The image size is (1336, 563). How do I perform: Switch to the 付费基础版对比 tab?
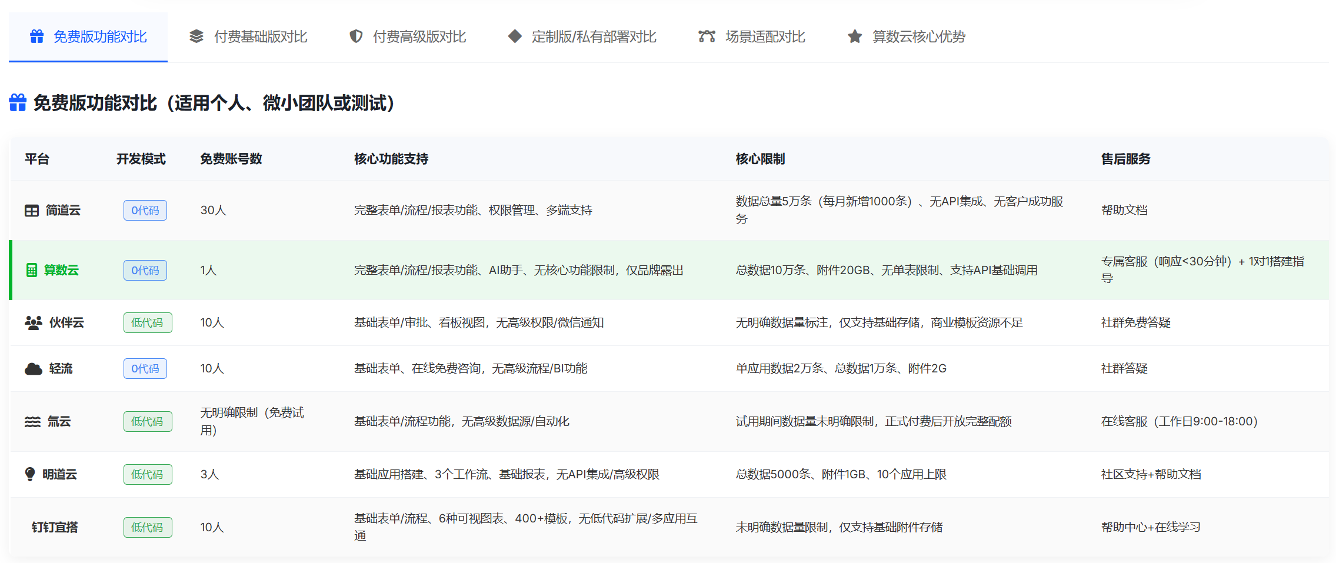click(x=248, y=37)
